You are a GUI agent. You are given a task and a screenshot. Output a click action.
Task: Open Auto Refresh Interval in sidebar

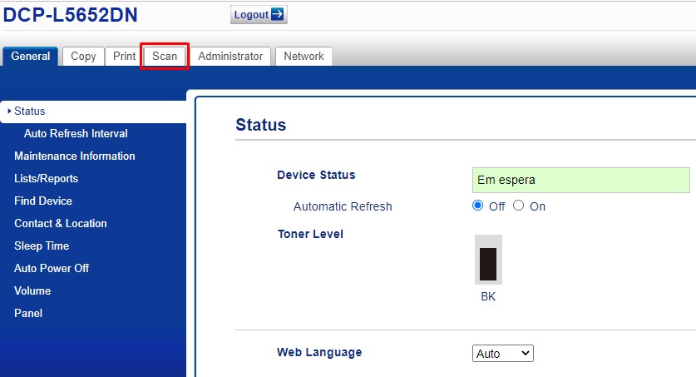click(76, 134)
